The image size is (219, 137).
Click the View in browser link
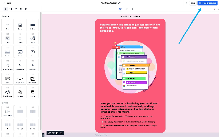[x=130, y=16]
